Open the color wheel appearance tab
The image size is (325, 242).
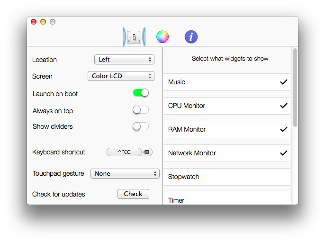(x=162, y=36)
